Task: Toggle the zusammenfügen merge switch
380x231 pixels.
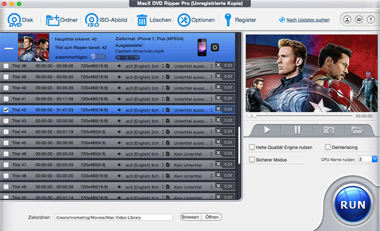Action: coord(98,57)
